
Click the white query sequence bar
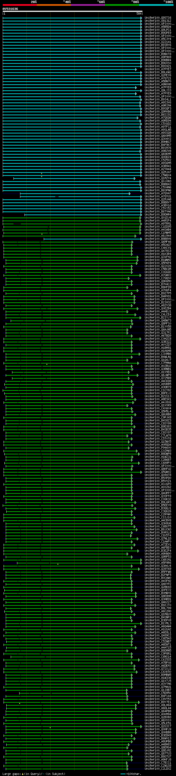[x=73, y=12]
